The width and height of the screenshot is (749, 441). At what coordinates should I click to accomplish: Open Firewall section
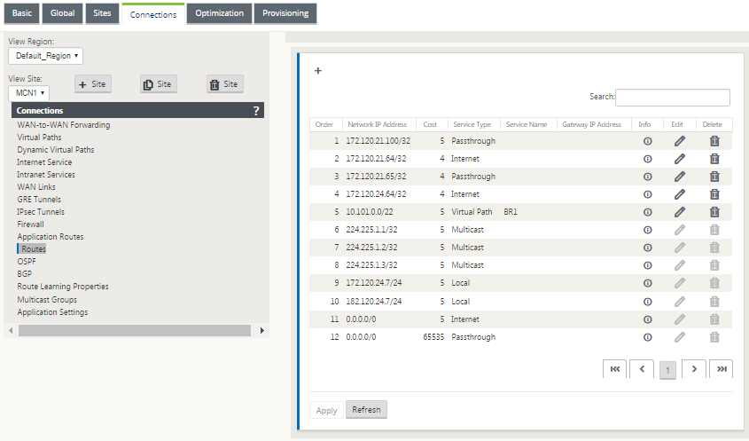(30, 224)
